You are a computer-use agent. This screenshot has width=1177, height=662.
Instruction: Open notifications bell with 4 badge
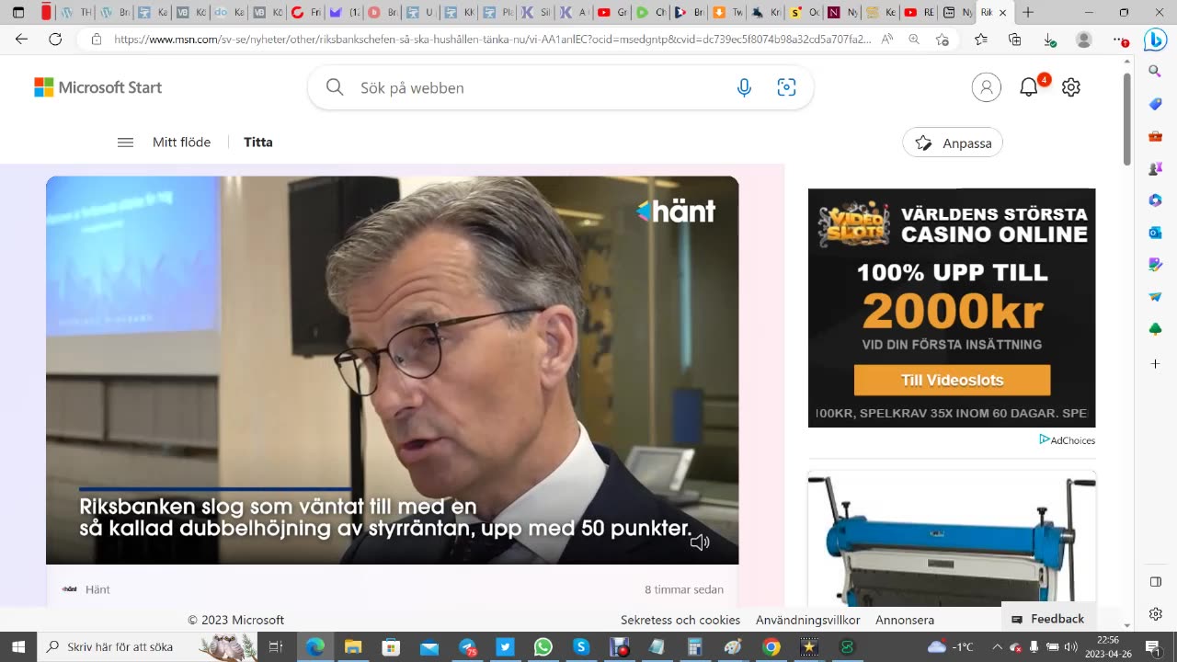(1030, 87)
